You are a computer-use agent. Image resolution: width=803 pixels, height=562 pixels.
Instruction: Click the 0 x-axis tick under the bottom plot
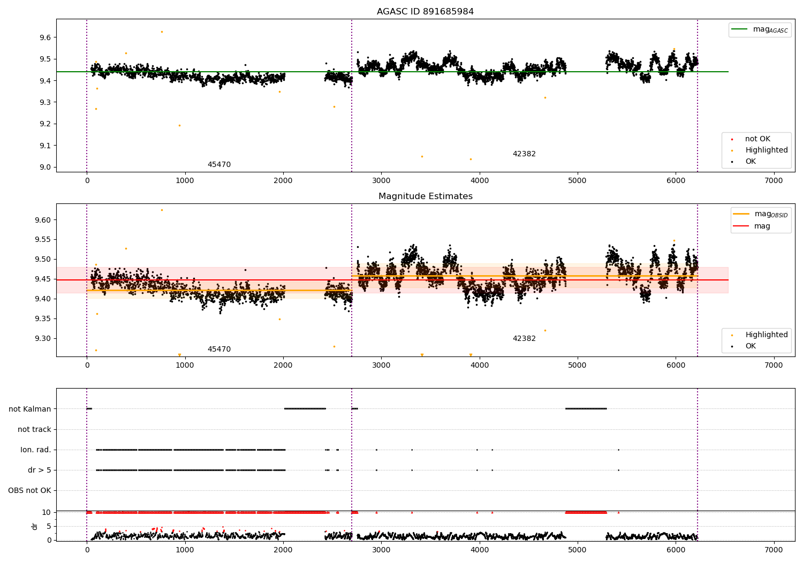(87, 550)
